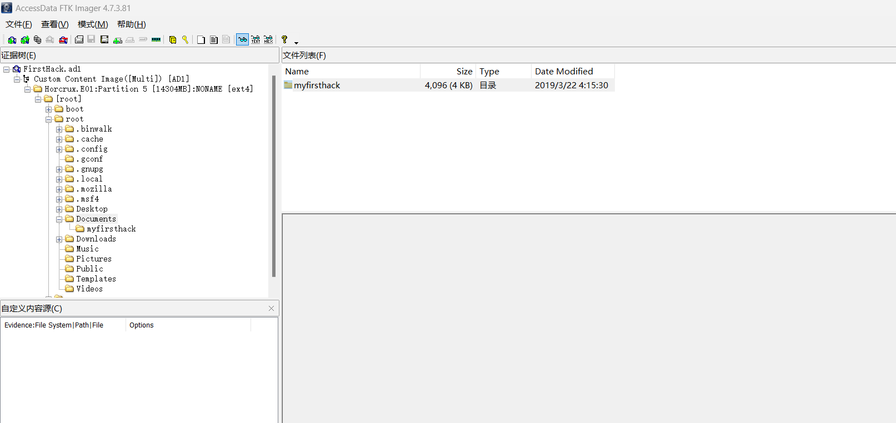This screenshot has width=896, height=423.
Task: Expand the .binwalk folder
Action: 59,129
